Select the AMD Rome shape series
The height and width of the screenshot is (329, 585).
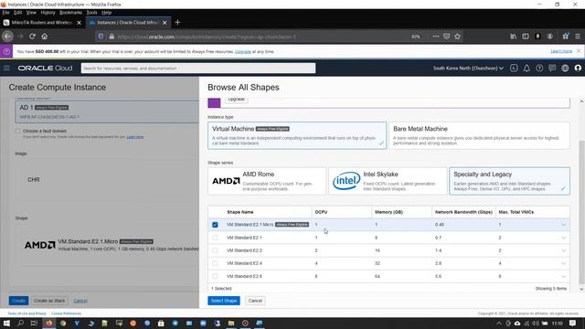point(267,181)
